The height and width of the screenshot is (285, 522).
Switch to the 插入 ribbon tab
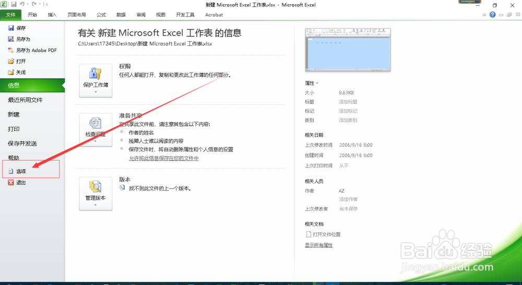(x=52, y=15)
